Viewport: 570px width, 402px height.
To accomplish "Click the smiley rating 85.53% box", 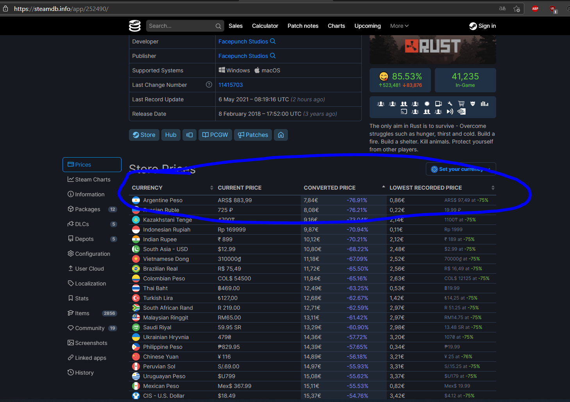I will [400, 80].
